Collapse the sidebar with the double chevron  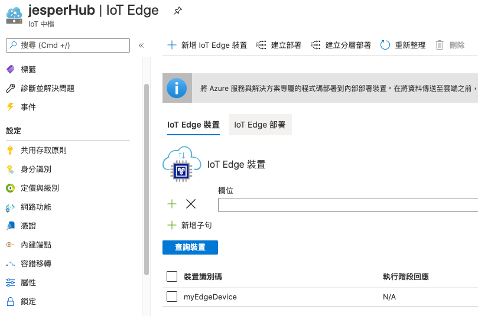(141, 45)
